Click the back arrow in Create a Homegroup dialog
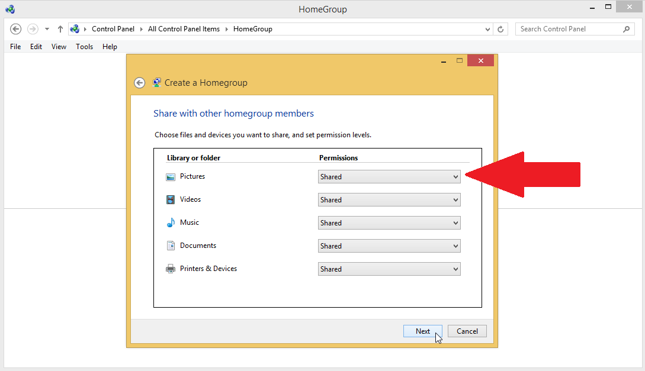Viewport: 645px width, 371px height. (x=139, y=83)
